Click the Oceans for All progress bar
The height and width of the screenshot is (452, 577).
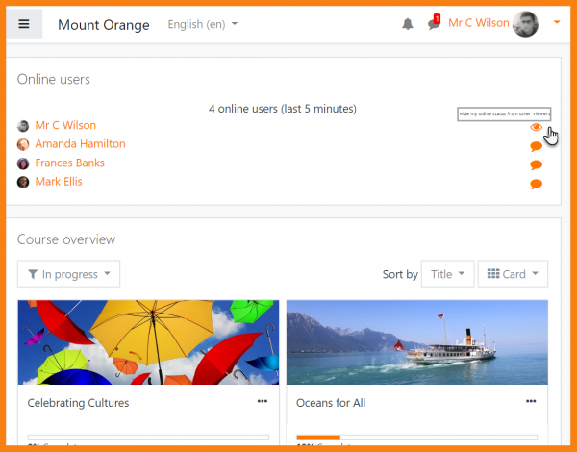[x=416, y=438]
